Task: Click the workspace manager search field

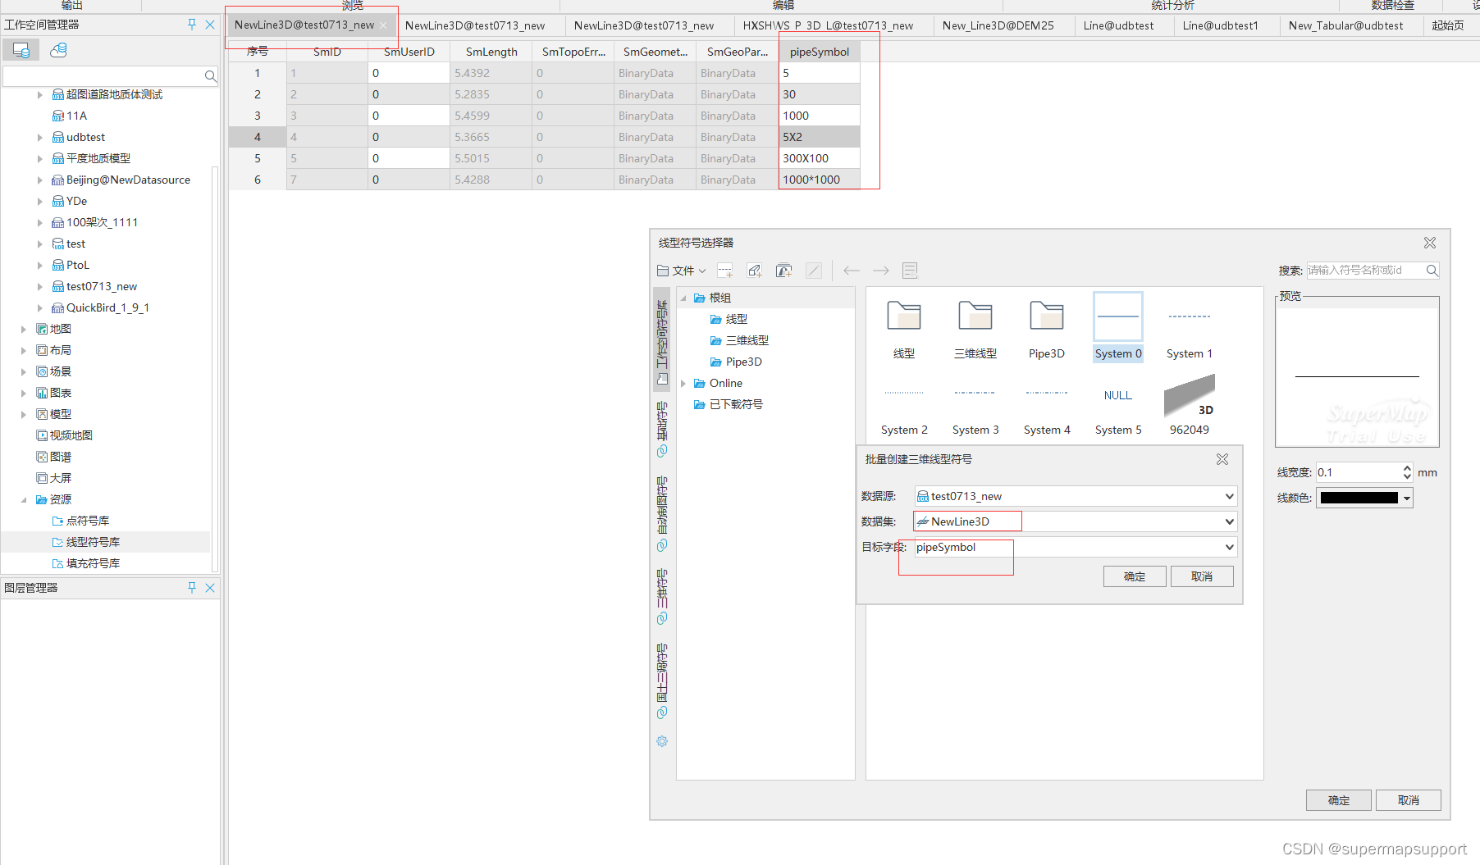Action: point(103,76)
